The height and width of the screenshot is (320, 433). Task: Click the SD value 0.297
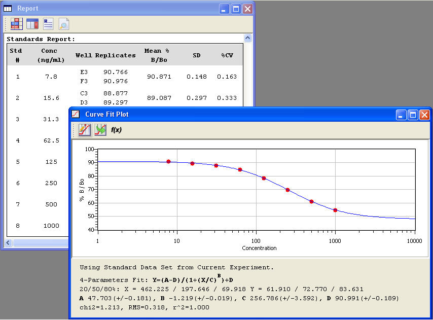(197, 98)
